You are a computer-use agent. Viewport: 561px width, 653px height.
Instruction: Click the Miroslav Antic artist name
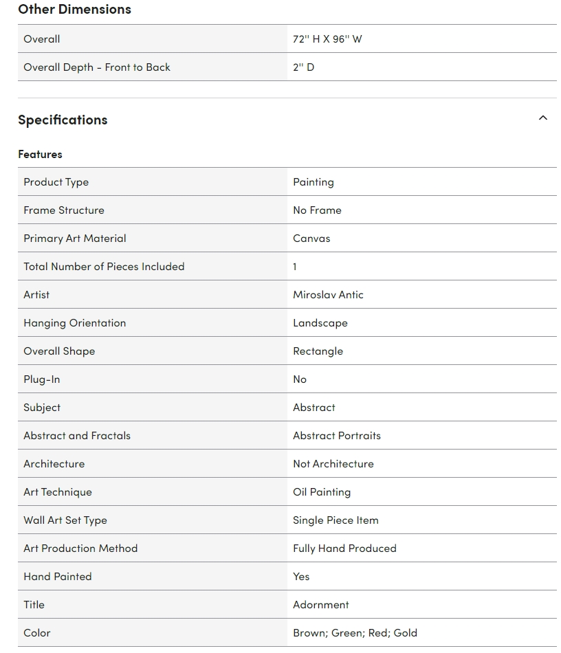(x=328, y=295)
